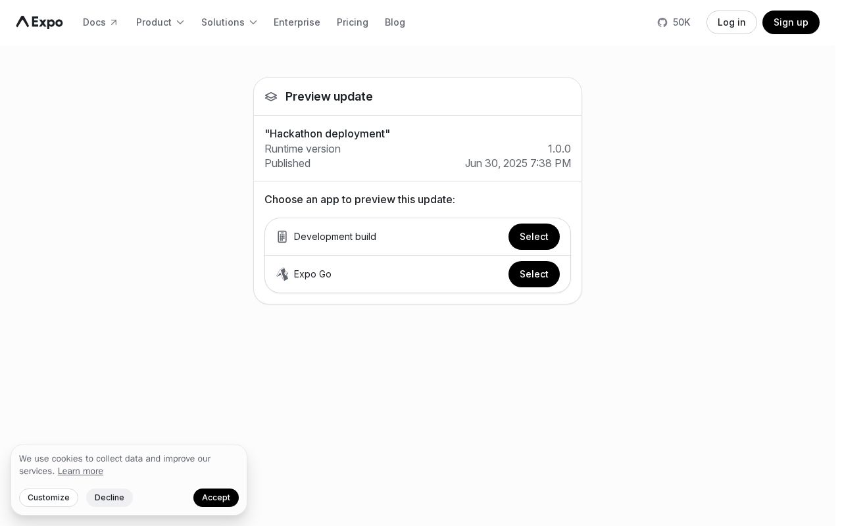Click the runtime version value 1.0.0
The height and width of the screenshot is (526, 842).
point(559,149)
